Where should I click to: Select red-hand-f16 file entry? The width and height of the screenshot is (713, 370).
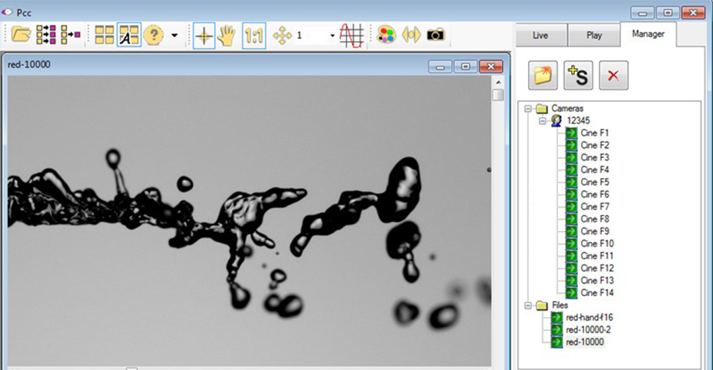point(589,318)
